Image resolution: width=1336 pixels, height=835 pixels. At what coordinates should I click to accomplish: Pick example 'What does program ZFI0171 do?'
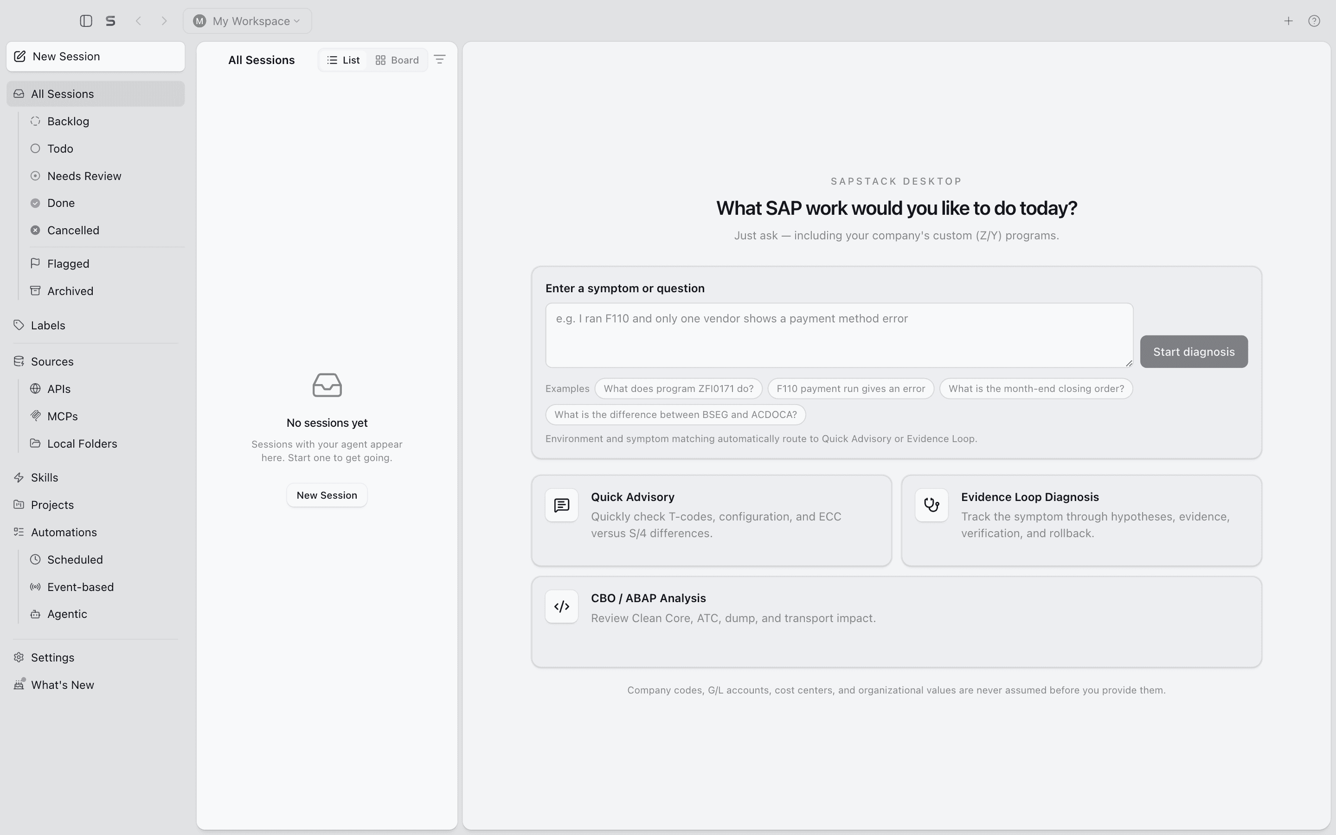coord(679,388)
